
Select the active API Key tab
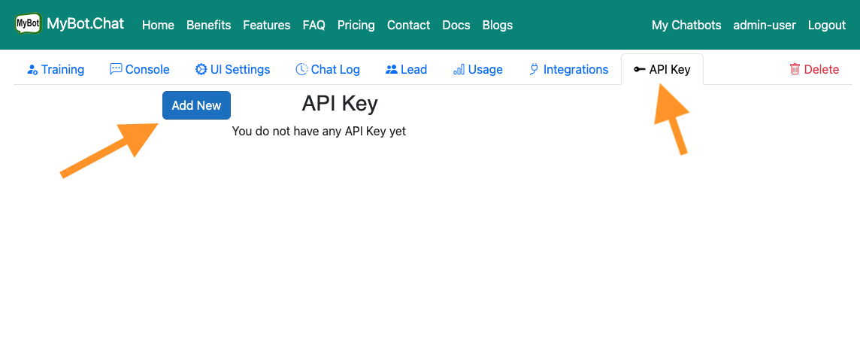pyautogui.click(x=662, y=70)
